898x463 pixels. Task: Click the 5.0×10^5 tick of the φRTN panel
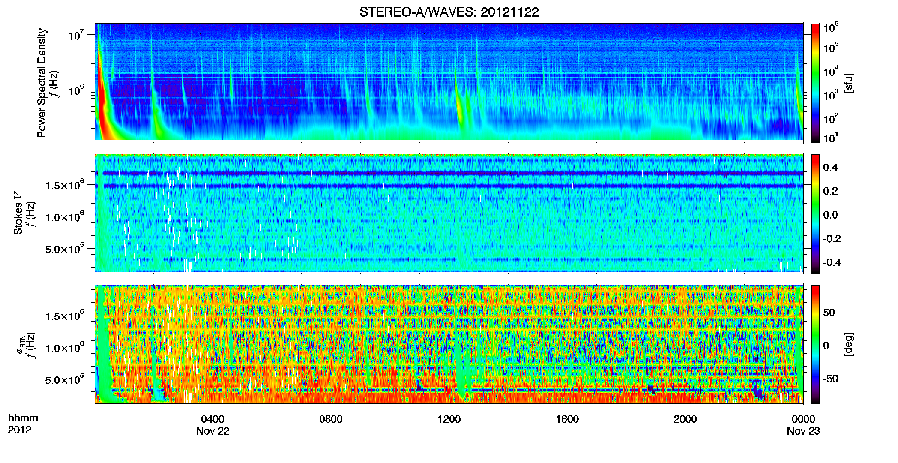coord(64,379)
